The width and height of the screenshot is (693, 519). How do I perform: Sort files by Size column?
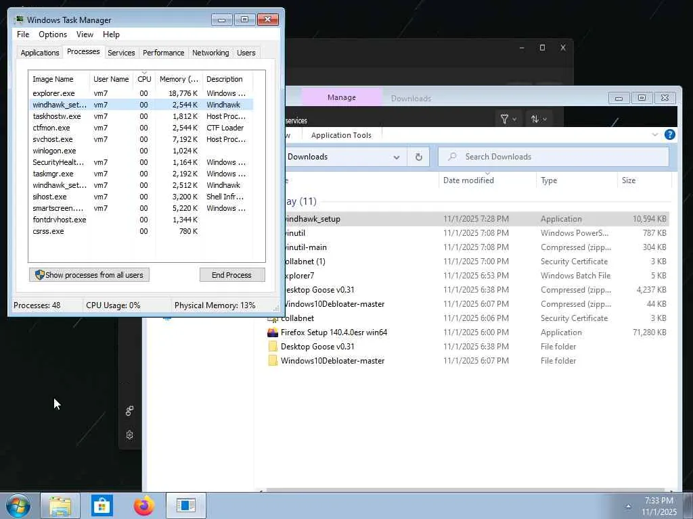tap(644, 180)
